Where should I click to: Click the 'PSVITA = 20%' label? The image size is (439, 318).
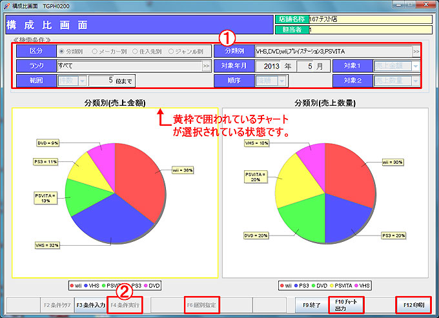[256, 177]
